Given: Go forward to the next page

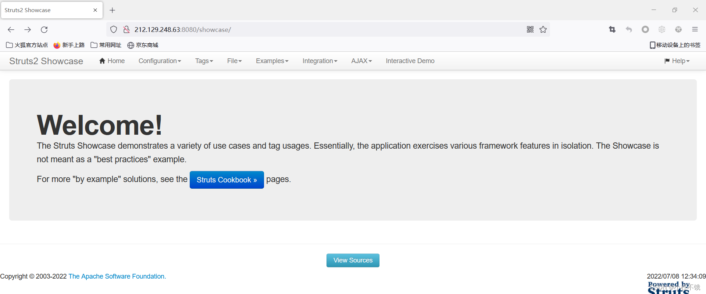Looking at the screenshot, I should point(28,30).
